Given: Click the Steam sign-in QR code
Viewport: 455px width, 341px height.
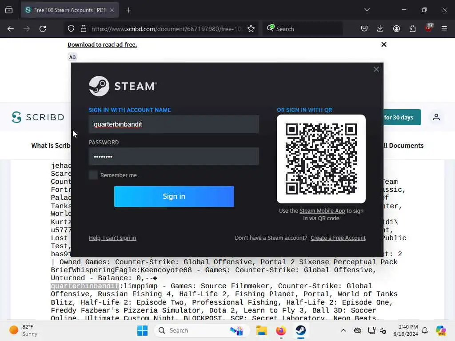Looking at the screenshot, I should coord(321,159).
